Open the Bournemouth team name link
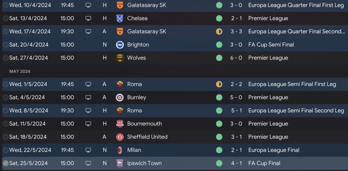The image size is (348, 171). 144,124
